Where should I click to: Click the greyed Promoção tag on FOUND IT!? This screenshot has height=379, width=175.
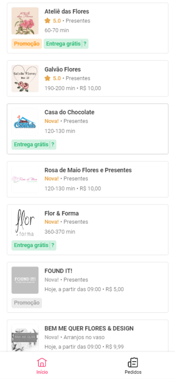click(x=27, y=303)
